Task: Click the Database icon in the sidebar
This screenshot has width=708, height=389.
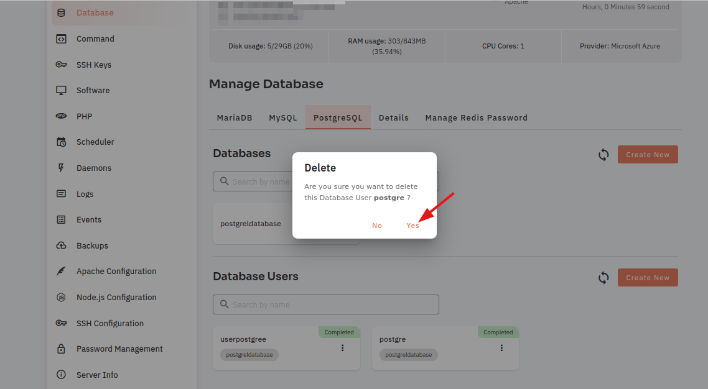Action: [61, 12]
